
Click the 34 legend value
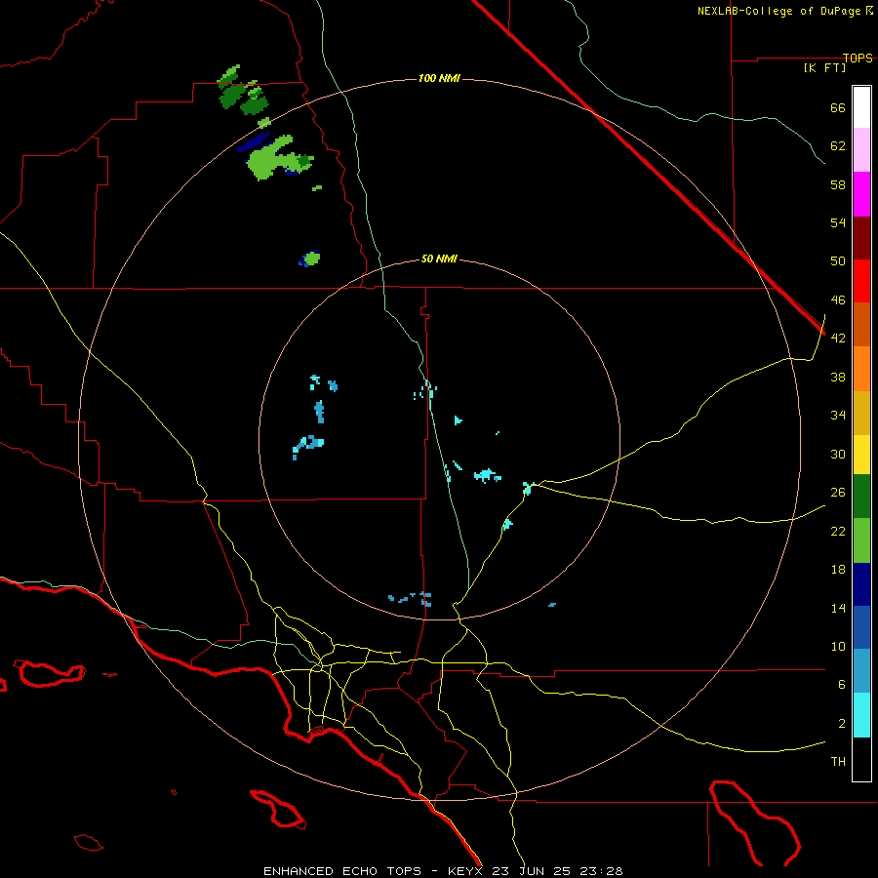click(838, 416)
